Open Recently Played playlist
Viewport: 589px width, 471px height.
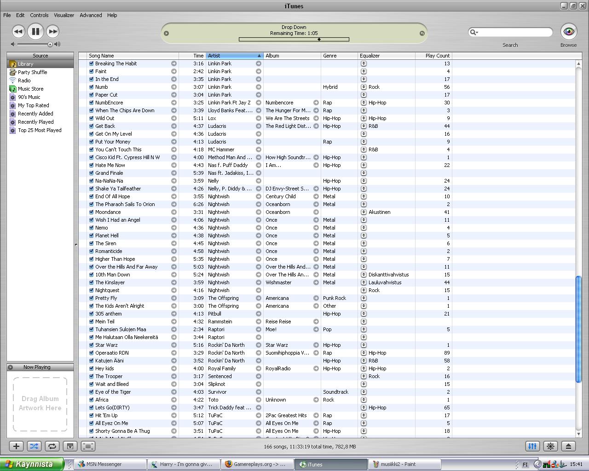click(40, 122)
